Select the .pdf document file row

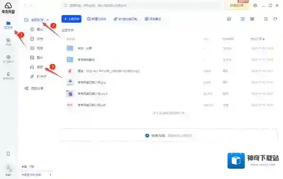click(x=170, y=105)
